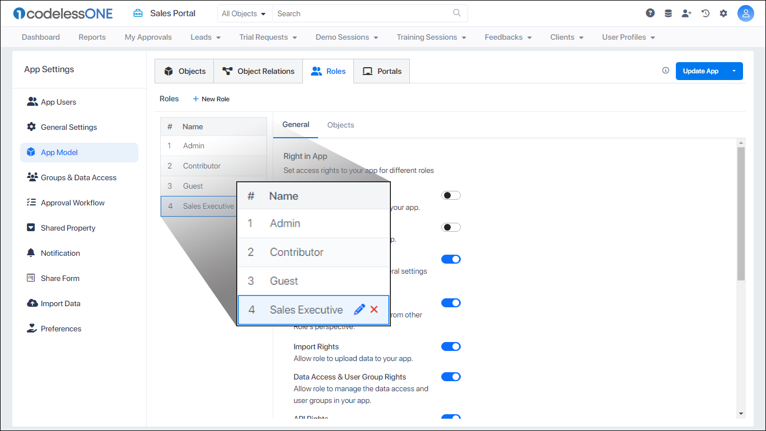Edit Sales Executive role using the pencil icon
This screenshot has height=431, width=766.
pos(360,309)
